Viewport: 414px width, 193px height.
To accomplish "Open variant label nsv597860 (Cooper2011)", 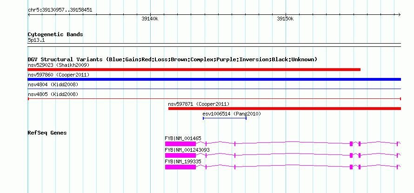I will click(x=59, y=75).
